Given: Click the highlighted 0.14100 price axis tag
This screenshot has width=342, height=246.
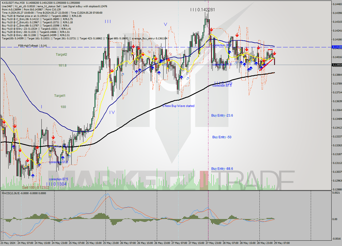Looking at the screenshot, I should pos(337,47).
